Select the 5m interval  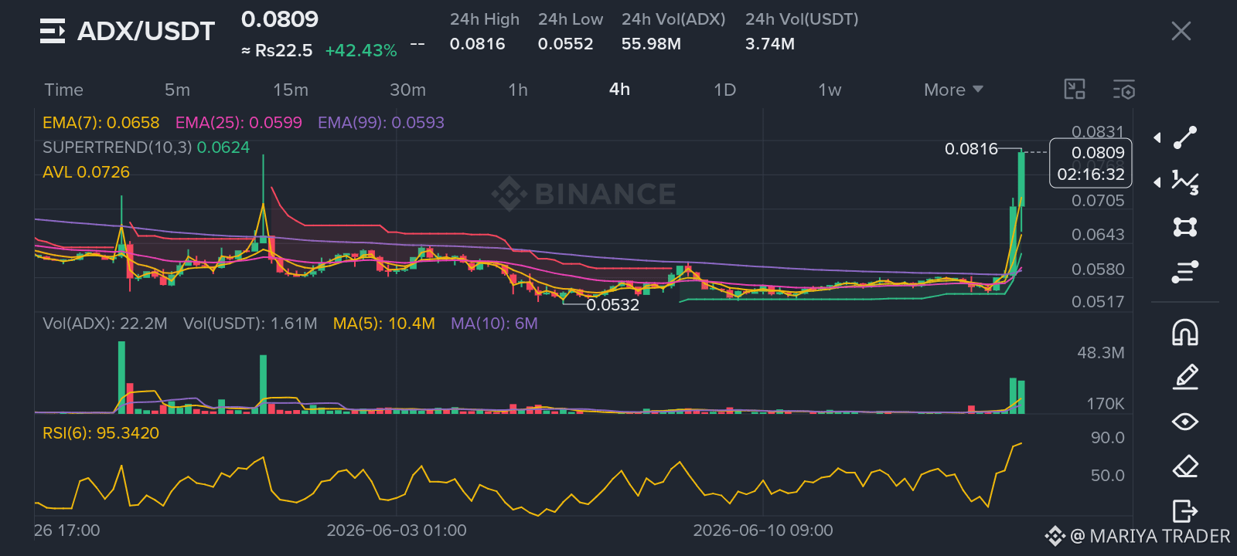click(x=177, y=90)
